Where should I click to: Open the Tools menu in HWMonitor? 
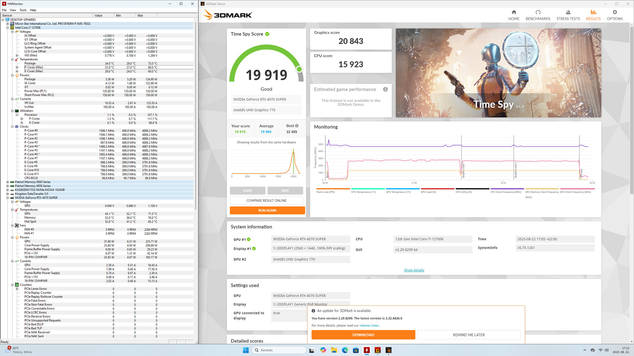(23, 10)
